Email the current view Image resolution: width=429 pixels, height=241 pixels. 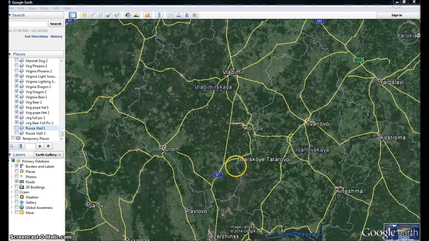point(171,15)
